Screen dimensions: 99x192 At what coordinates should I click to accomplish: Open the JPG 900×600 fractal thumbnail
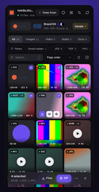(77, 105)
